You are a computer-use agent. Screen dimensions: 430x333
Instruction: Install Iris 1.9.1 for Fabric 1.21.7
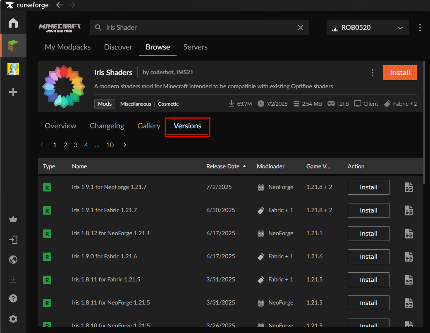tap(368, 210)
